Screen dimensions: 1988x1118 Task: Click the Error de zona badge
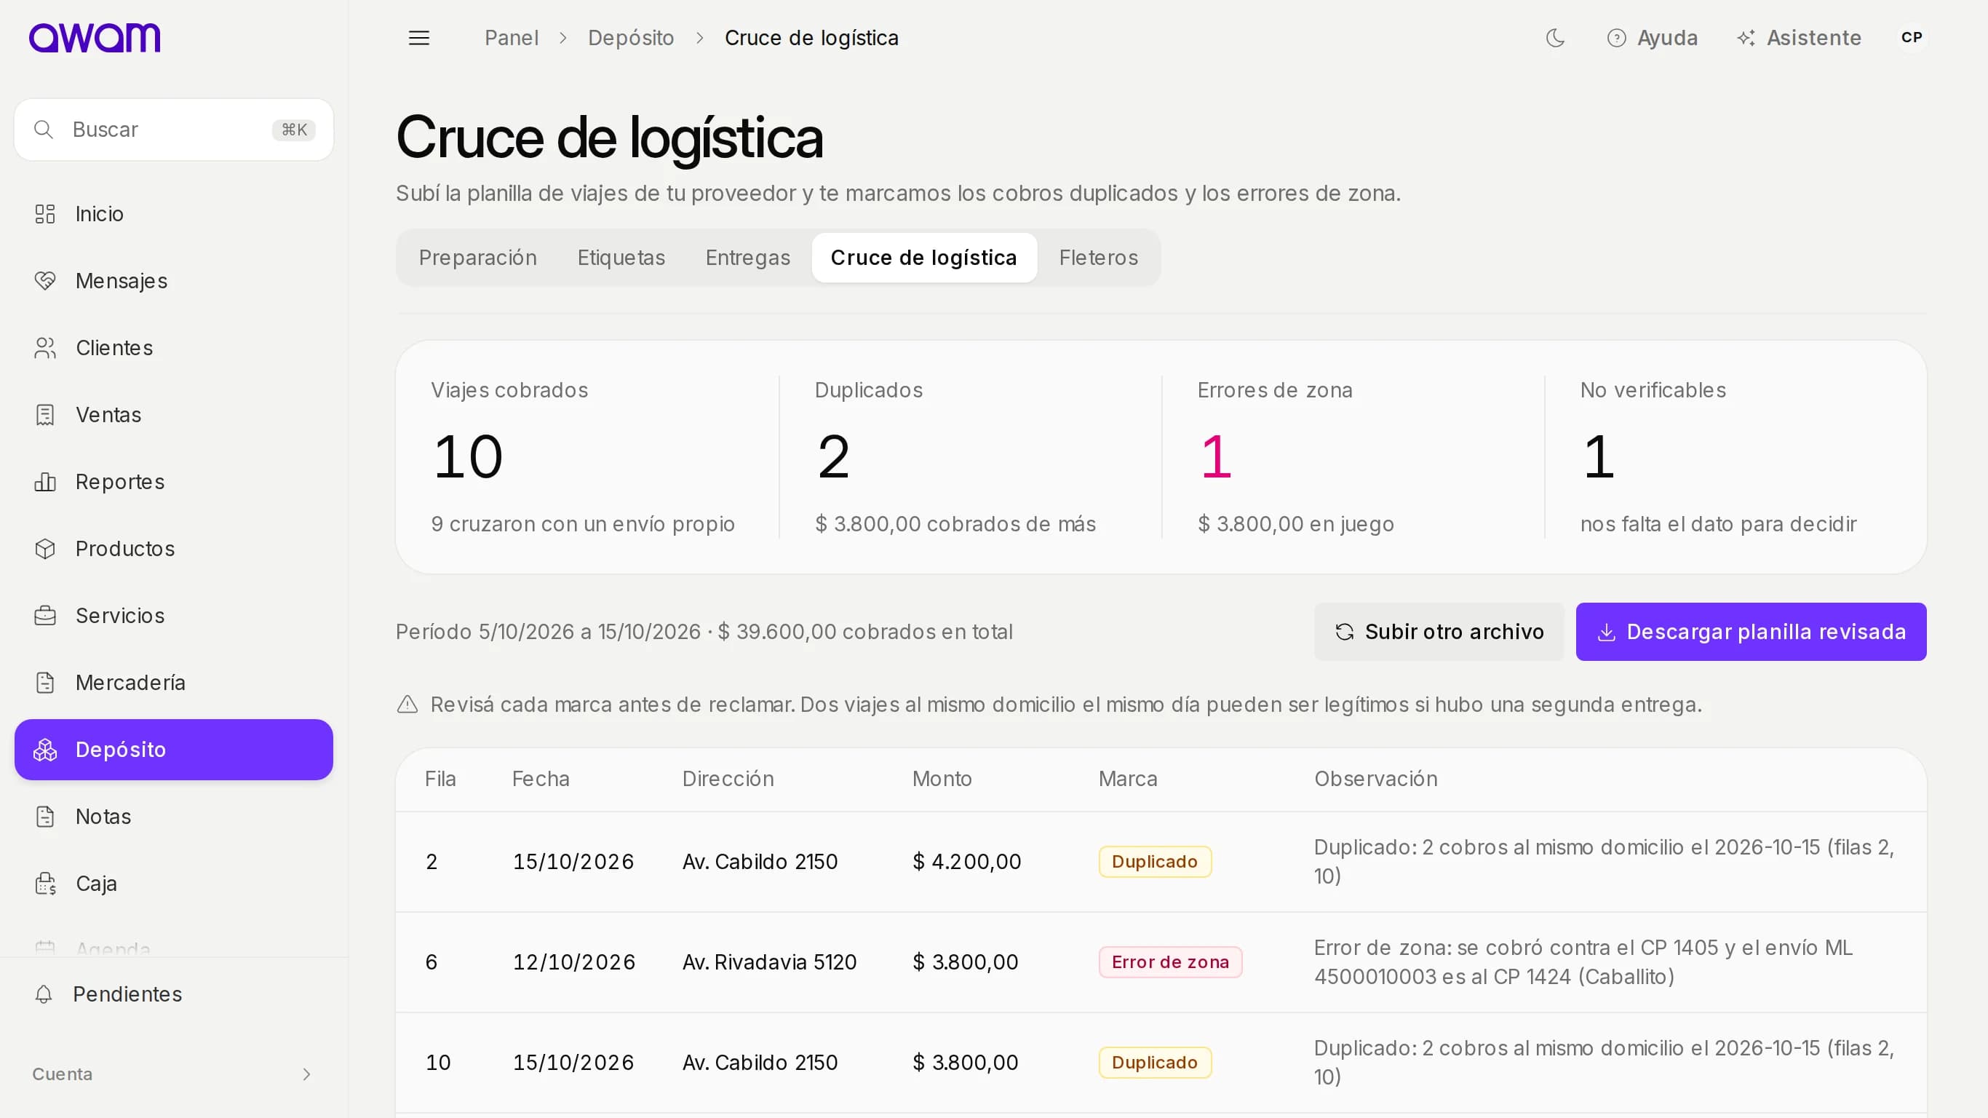(x=1170, y=962)
